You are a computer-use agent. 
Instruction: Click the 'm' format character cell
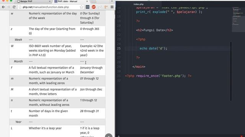[12, 79]
